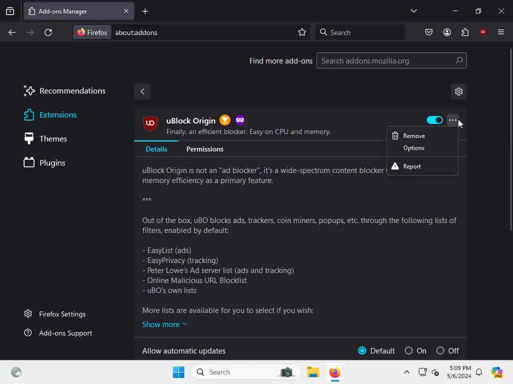Open File Explorer from the taskbar
Viewport: 513px width, 384px height.
click(313, 372)
